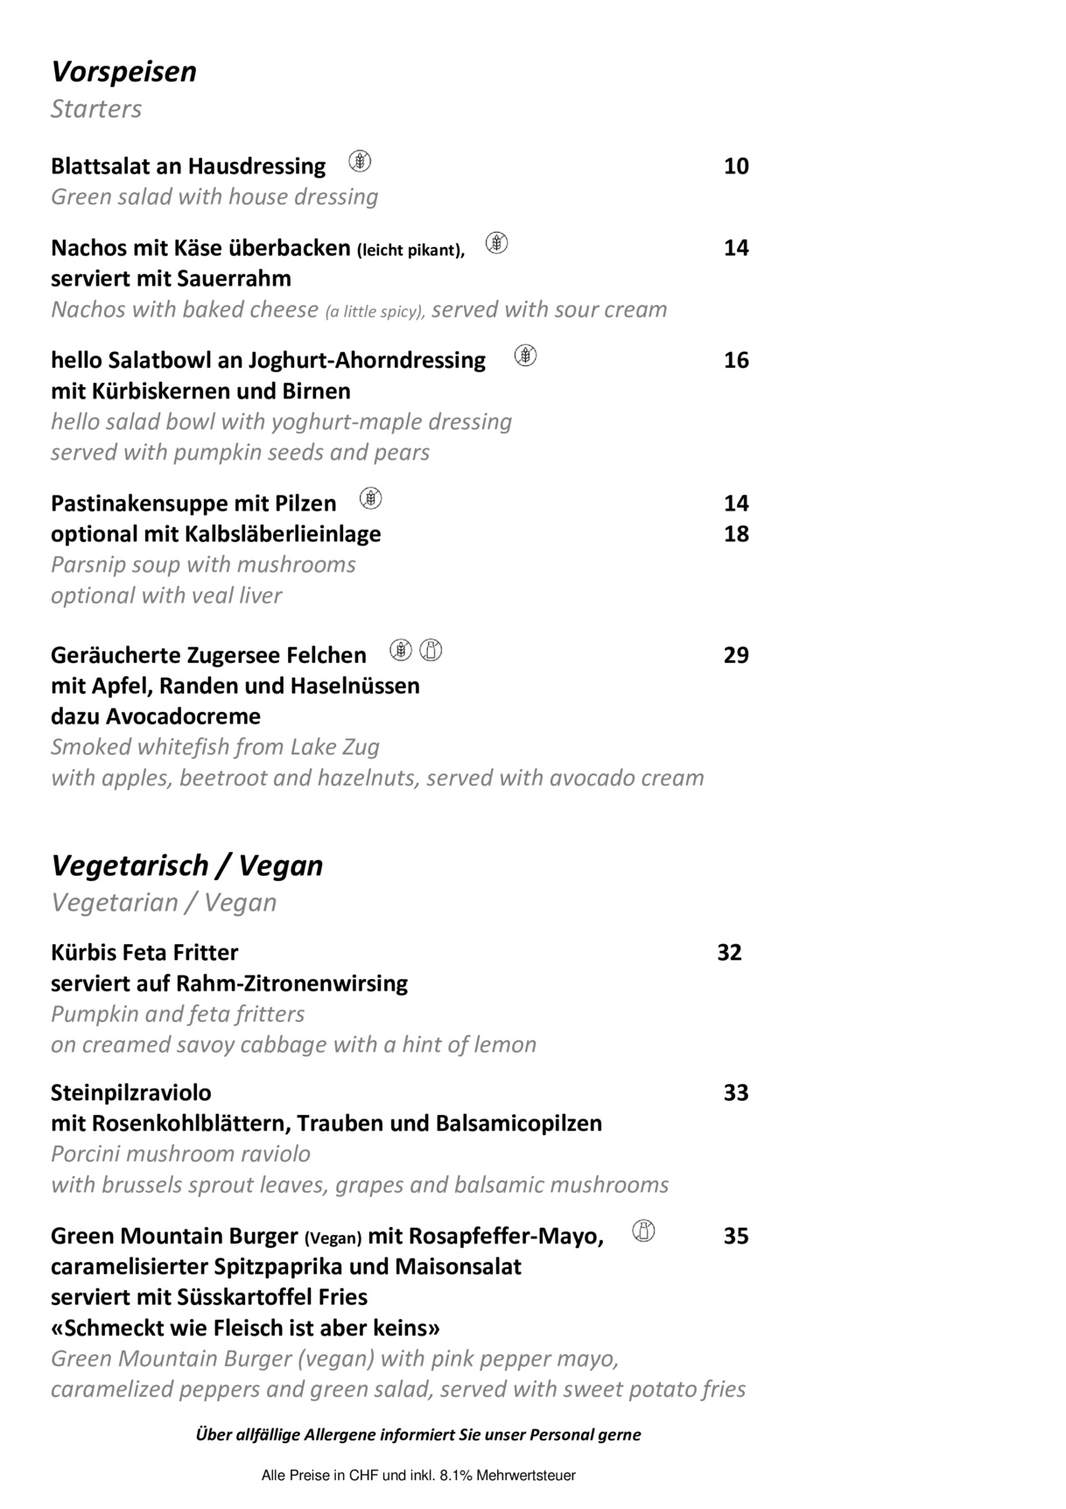Click the allergen notice 'Über allfällige Allergene'
Screen dimensions: 1066x1509
(x=418, y=1435)
